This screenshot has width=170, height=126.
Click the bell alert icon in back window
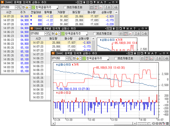[x=27, y=7]
